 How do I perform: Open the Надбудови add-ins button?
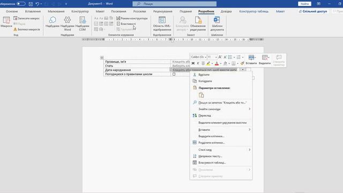click(x=53, y=22)
